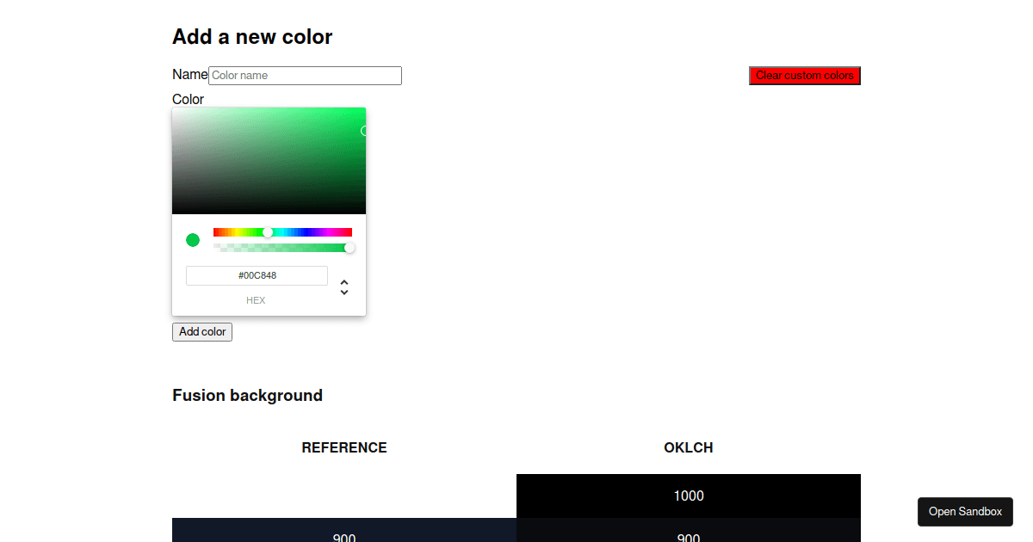Image resolution: width=1033 pixels, height=542 pixels.
Task: Select the 900 swatch in the REFERENCE column
Action: (344, 535)
